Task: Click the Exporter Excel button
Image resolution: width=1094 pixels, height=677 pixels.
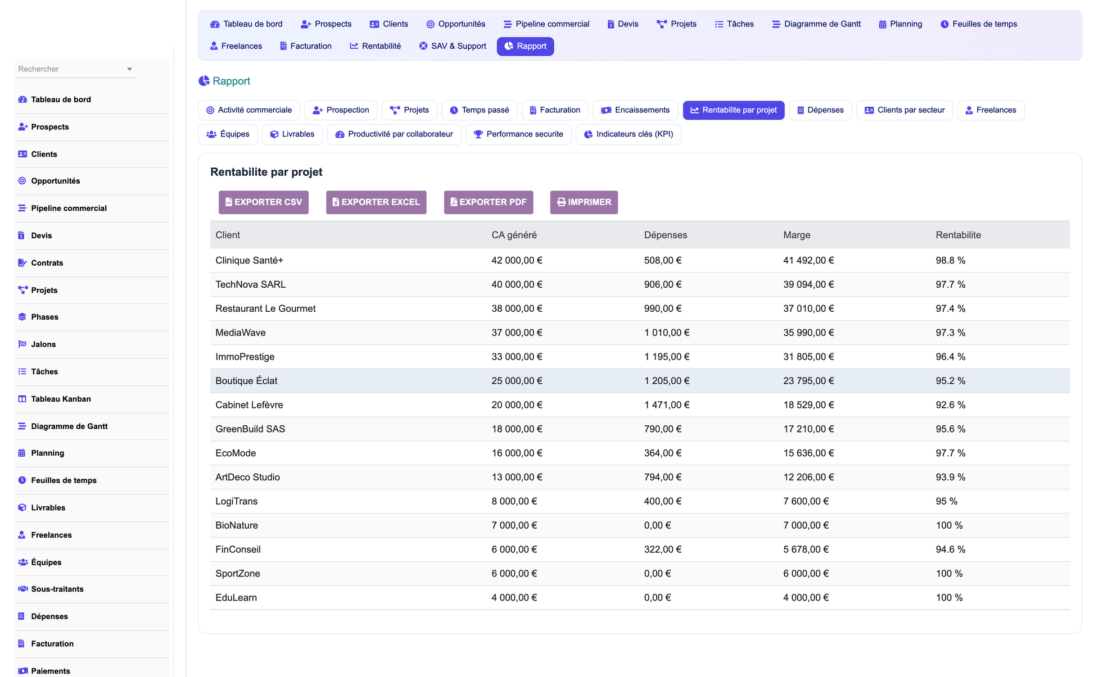Action: pyautogui.click(x=376, y=202)
